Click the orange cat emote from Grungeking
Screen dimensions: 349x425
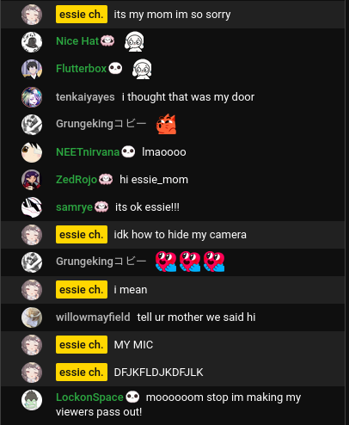click(x=166, y=124)
